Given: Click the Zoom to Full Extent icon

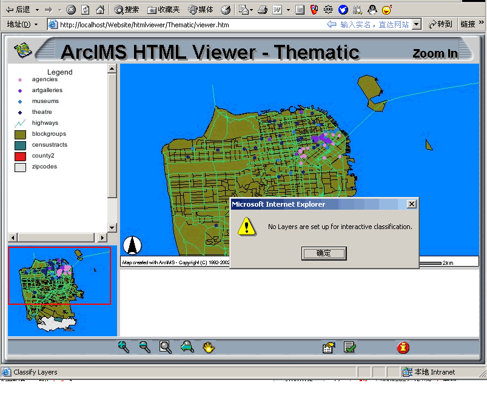Looking at the screenshot, I should pyautogui.click(x=165, y=347).
